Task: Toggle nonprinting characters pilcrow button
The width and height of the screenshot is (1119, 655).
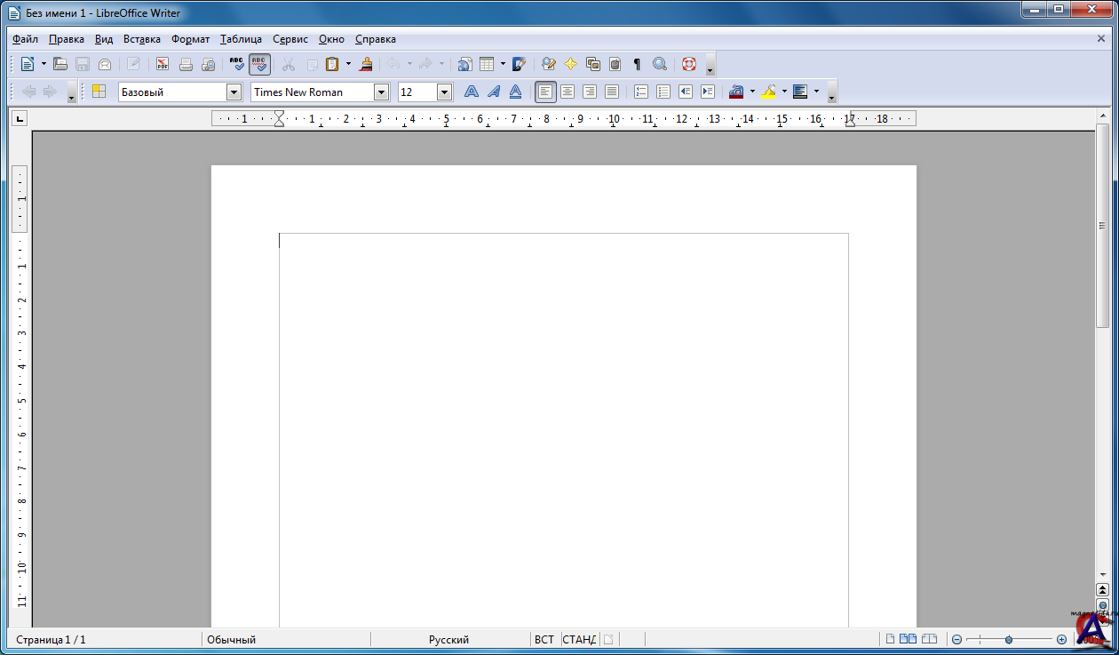Action: pos(637,64)
